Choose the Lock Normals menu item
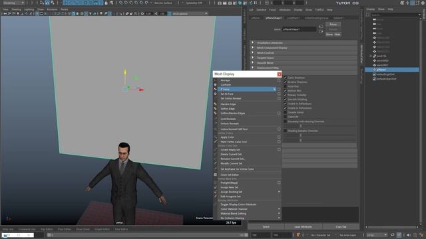Screen dimensions: 426x239 point(228,119)
